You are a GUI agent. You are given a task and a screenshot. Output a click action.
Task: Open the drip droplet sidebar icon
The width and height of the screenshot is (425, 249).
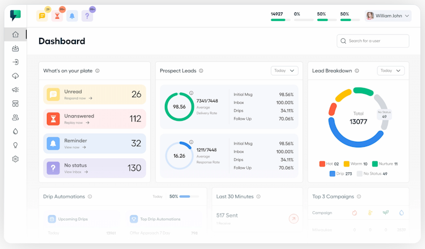(x=15, y=131)
